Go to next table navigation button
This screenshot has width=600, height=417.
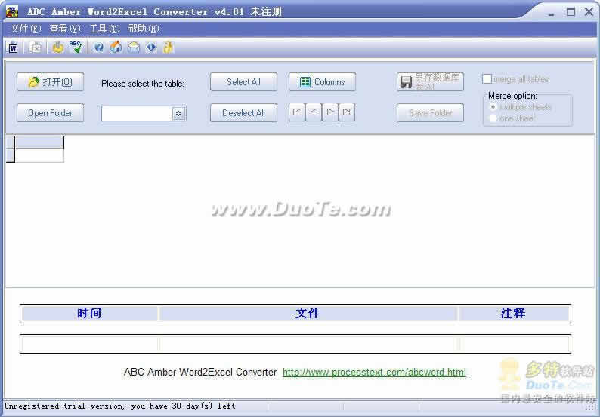(330, 112)
